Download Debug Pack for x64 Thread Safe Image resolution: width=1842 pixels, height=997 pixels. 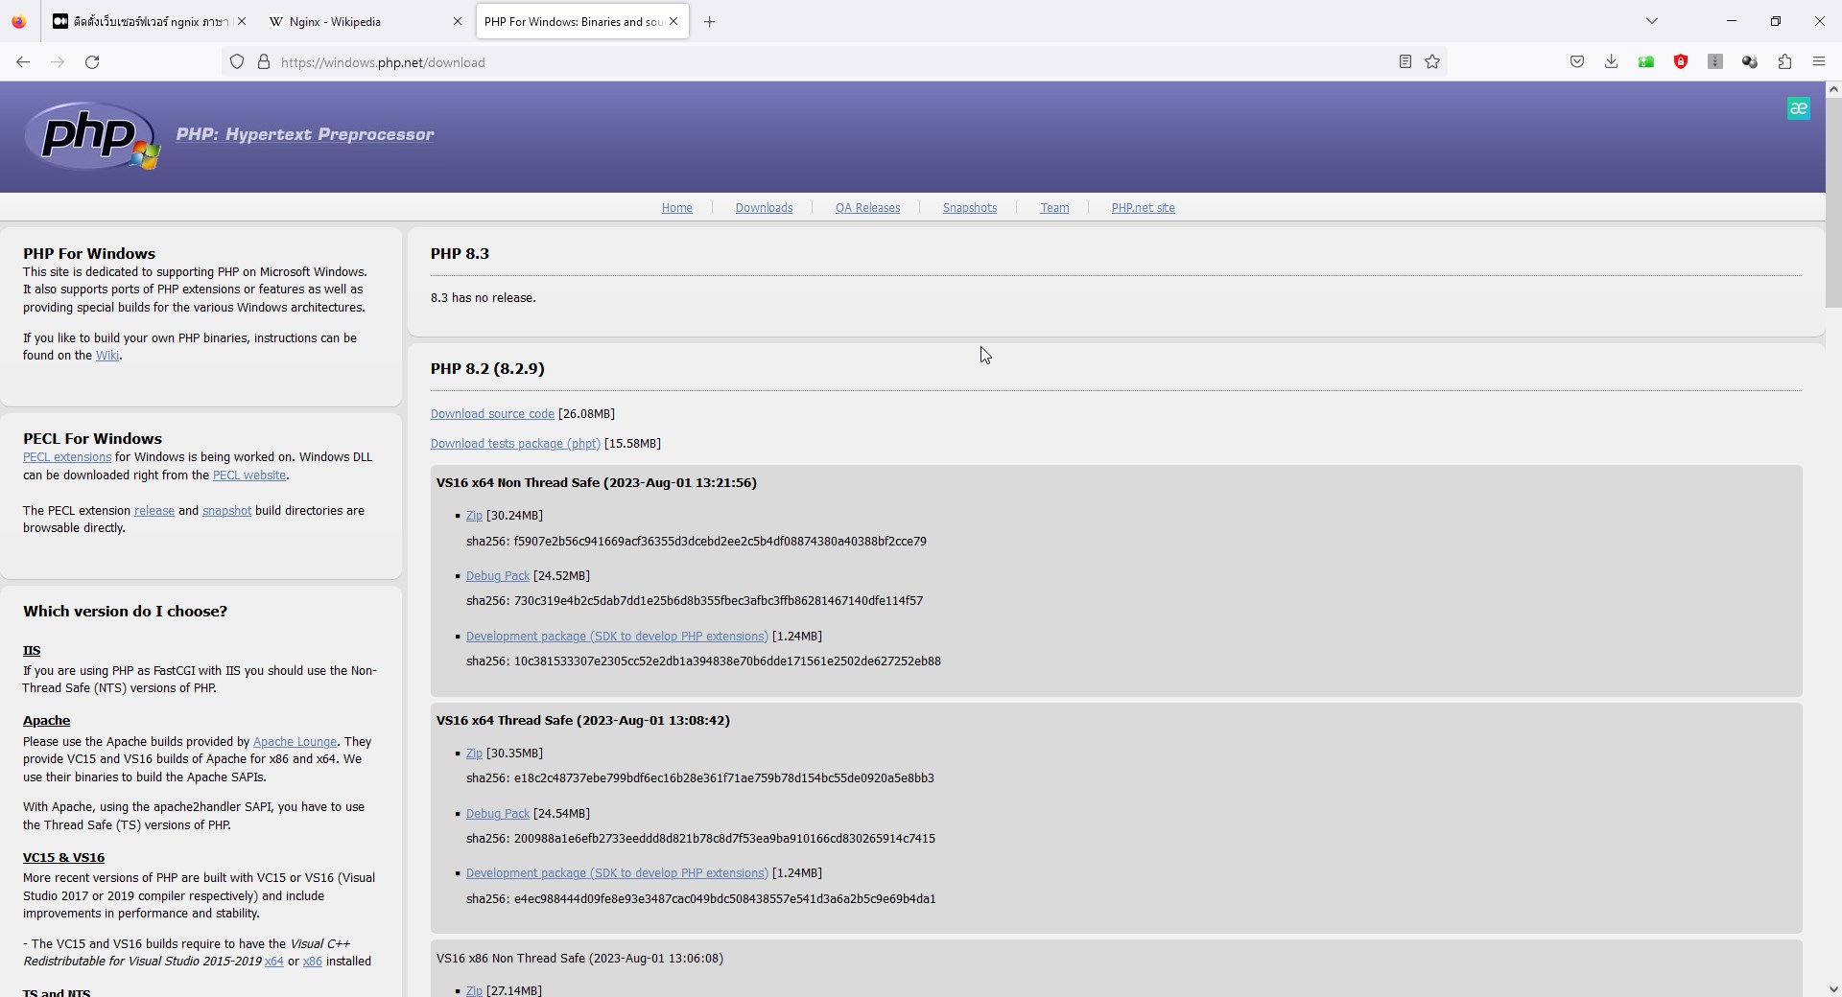tap(498, 814)
